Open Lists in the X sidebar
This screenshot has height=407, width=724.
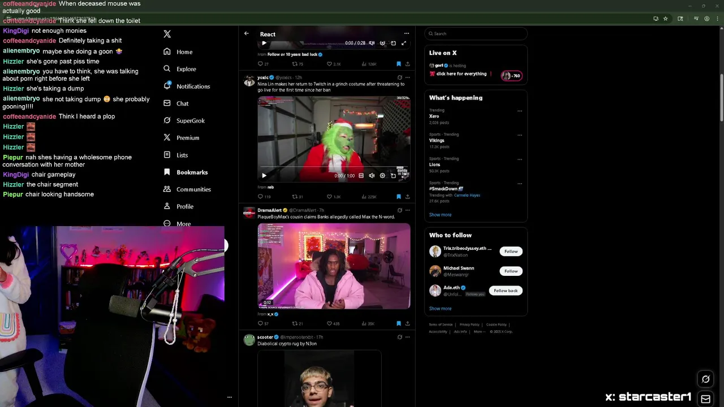click(175, 155)
